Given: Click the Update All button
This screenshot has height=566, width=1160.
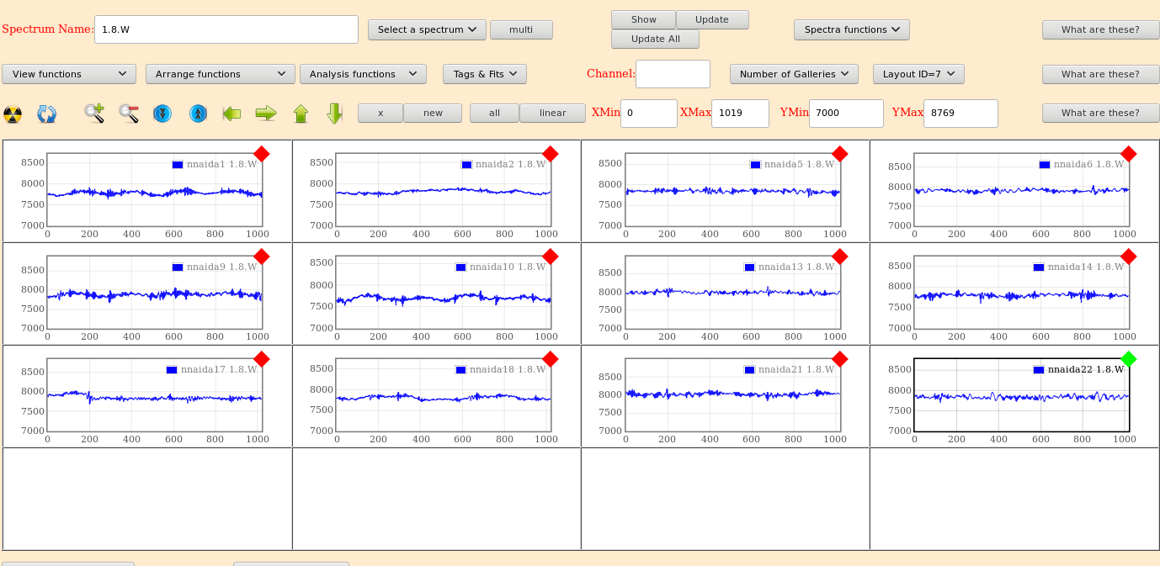Looking at the screenshot, I should point(655,39).
